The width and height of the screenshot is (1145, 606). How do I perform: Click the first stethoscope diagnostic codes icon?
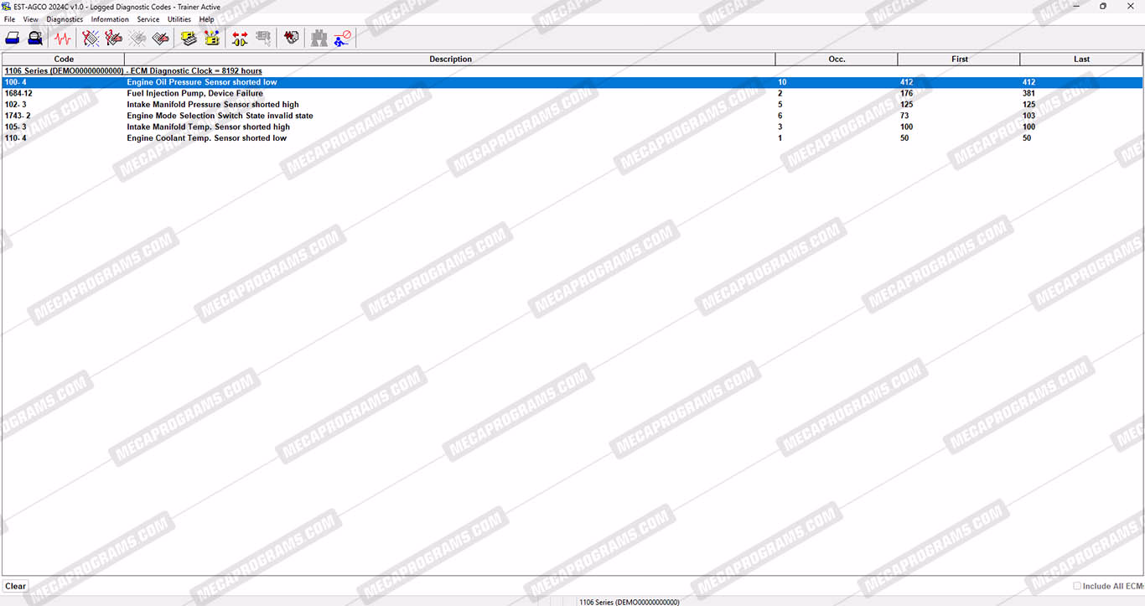(x=91, y=39)
